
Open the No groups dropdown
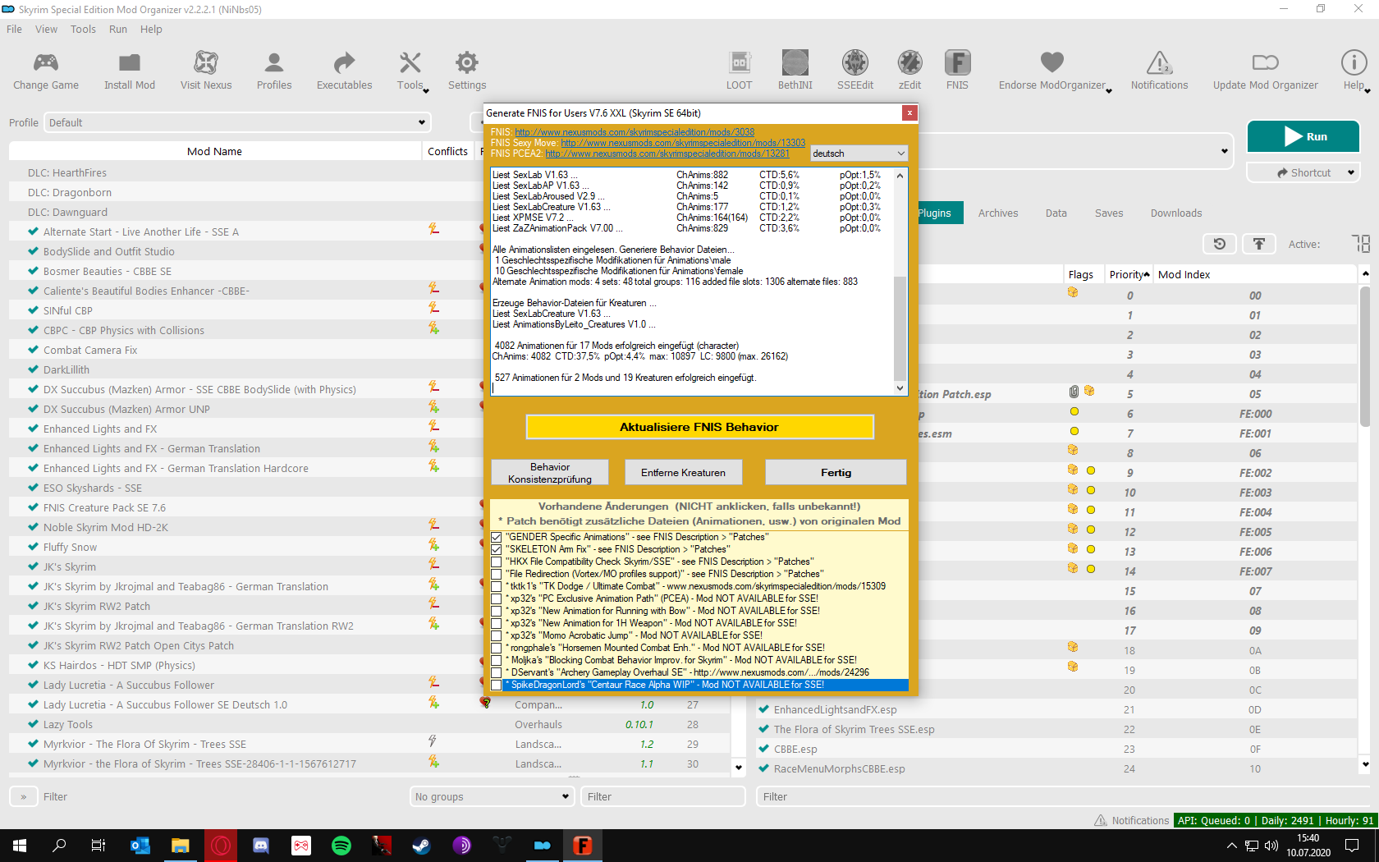(x=492, y=796)
